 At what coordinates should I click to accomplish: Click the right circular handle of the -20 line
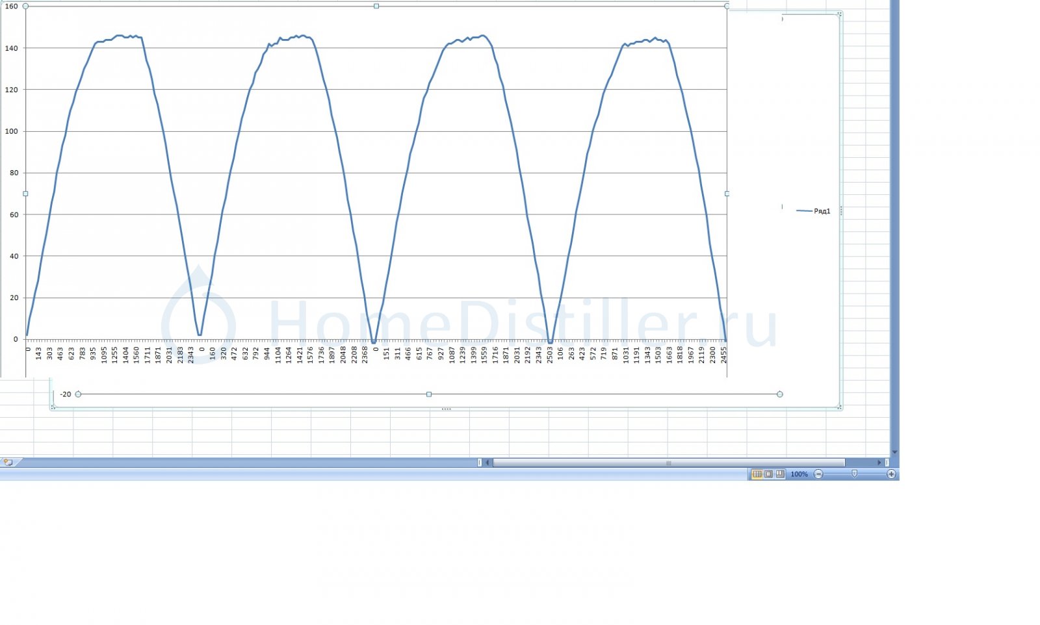click(x=780, y=394)
